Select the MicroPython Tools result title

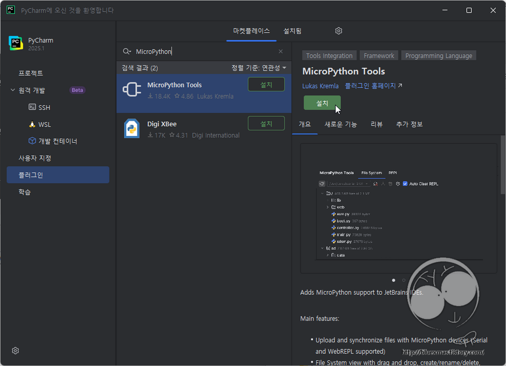pyautogui.click(x=174, y=85)
